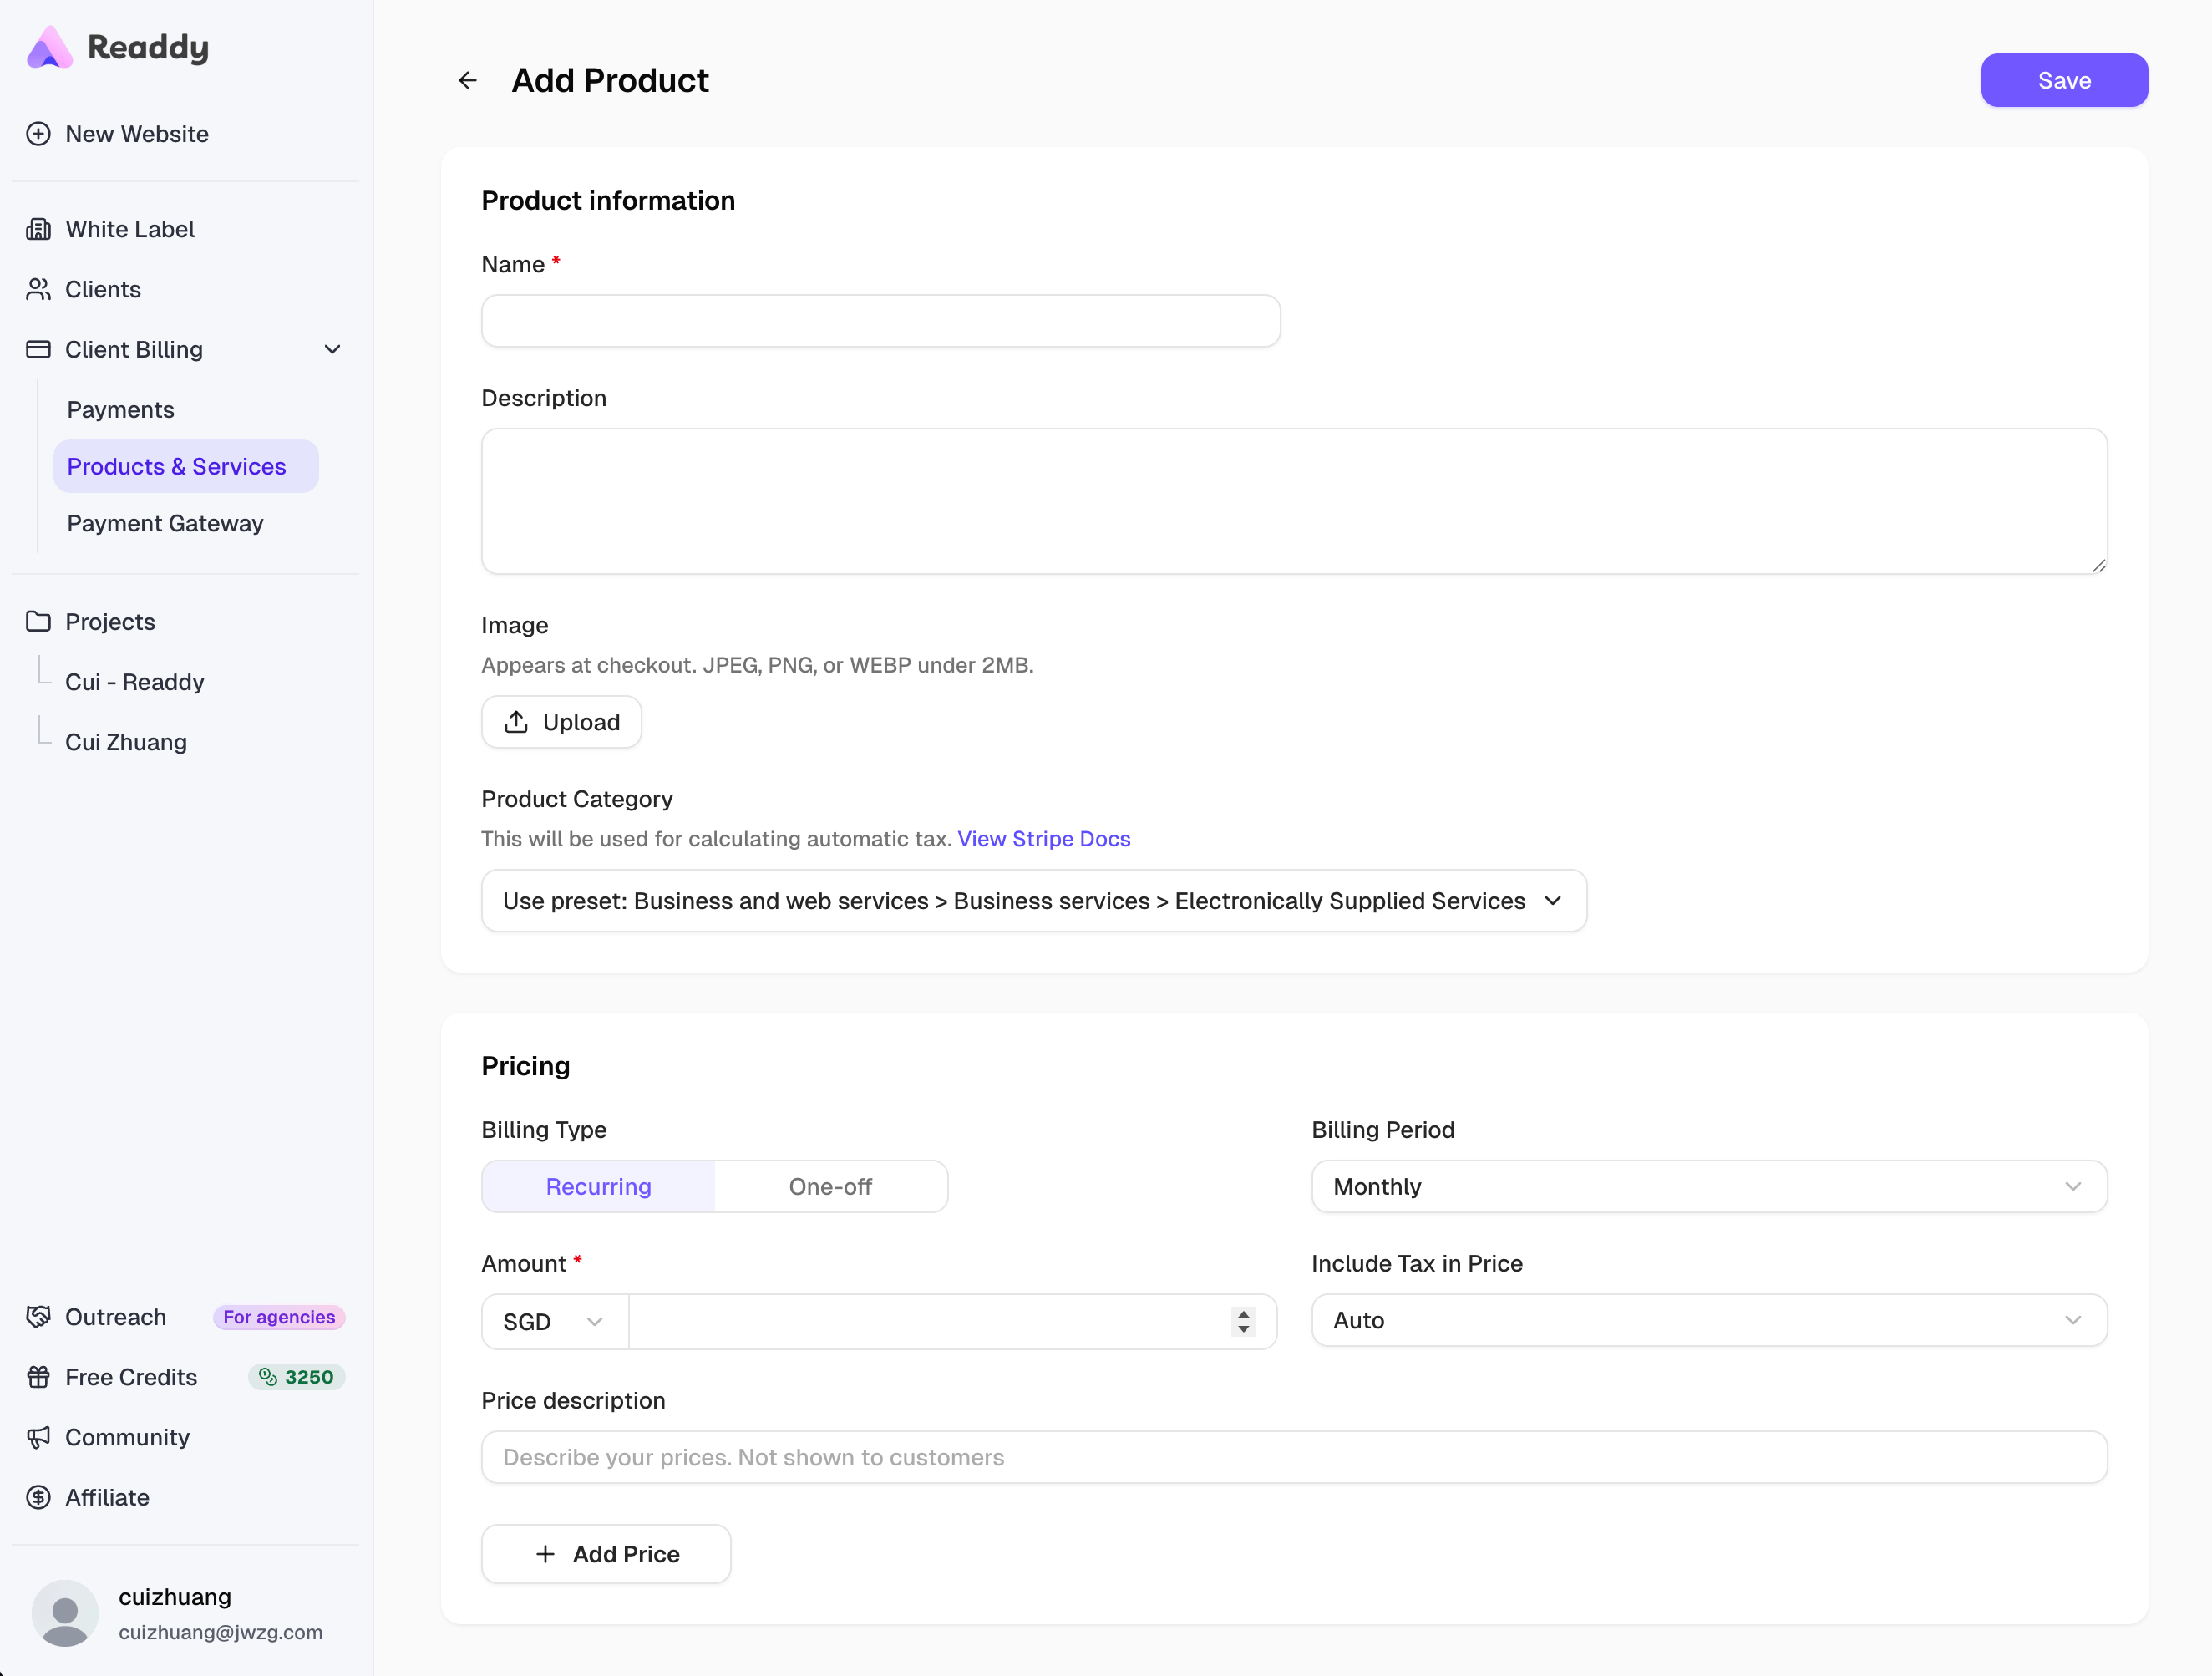Open the Payments submenu item
This screenshot has height=1676, width=2212.
[x=121, y=409]
